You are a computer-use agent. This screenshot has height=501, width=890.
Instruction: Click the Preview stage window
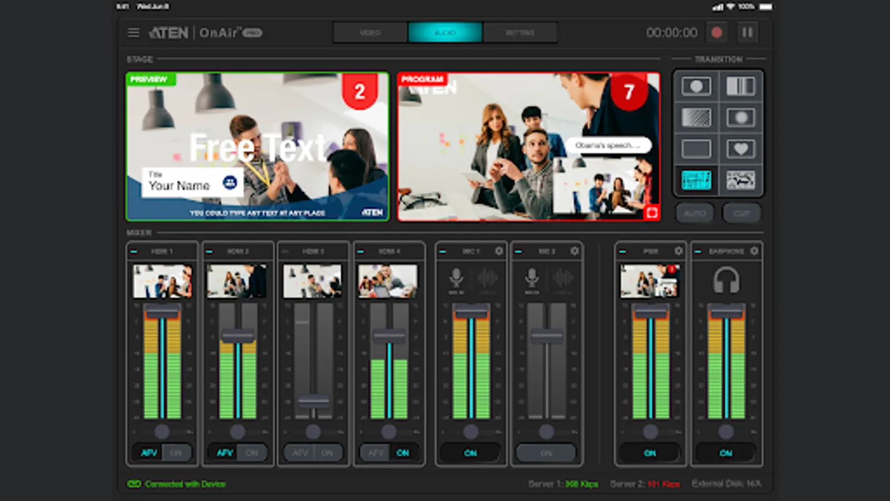pos(258,146)
